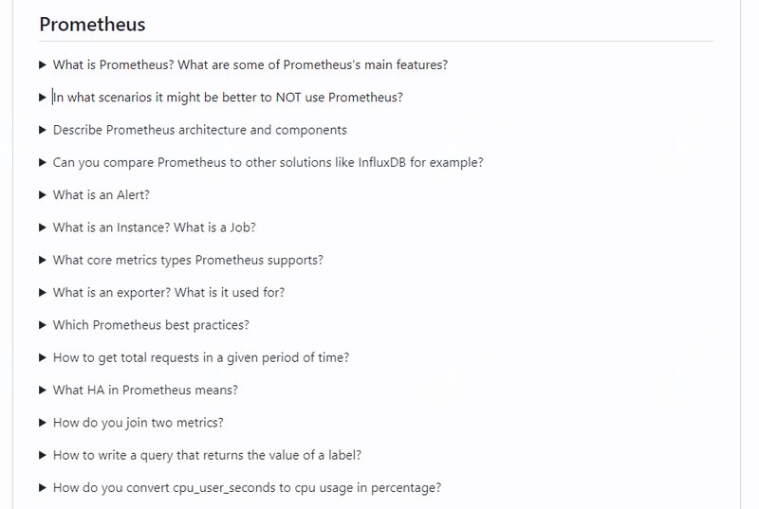This screenshot has height=509, width=759.
Task: Expand triangle beside "NOT use Prometheus" question
Action: (x=43, y=97)
